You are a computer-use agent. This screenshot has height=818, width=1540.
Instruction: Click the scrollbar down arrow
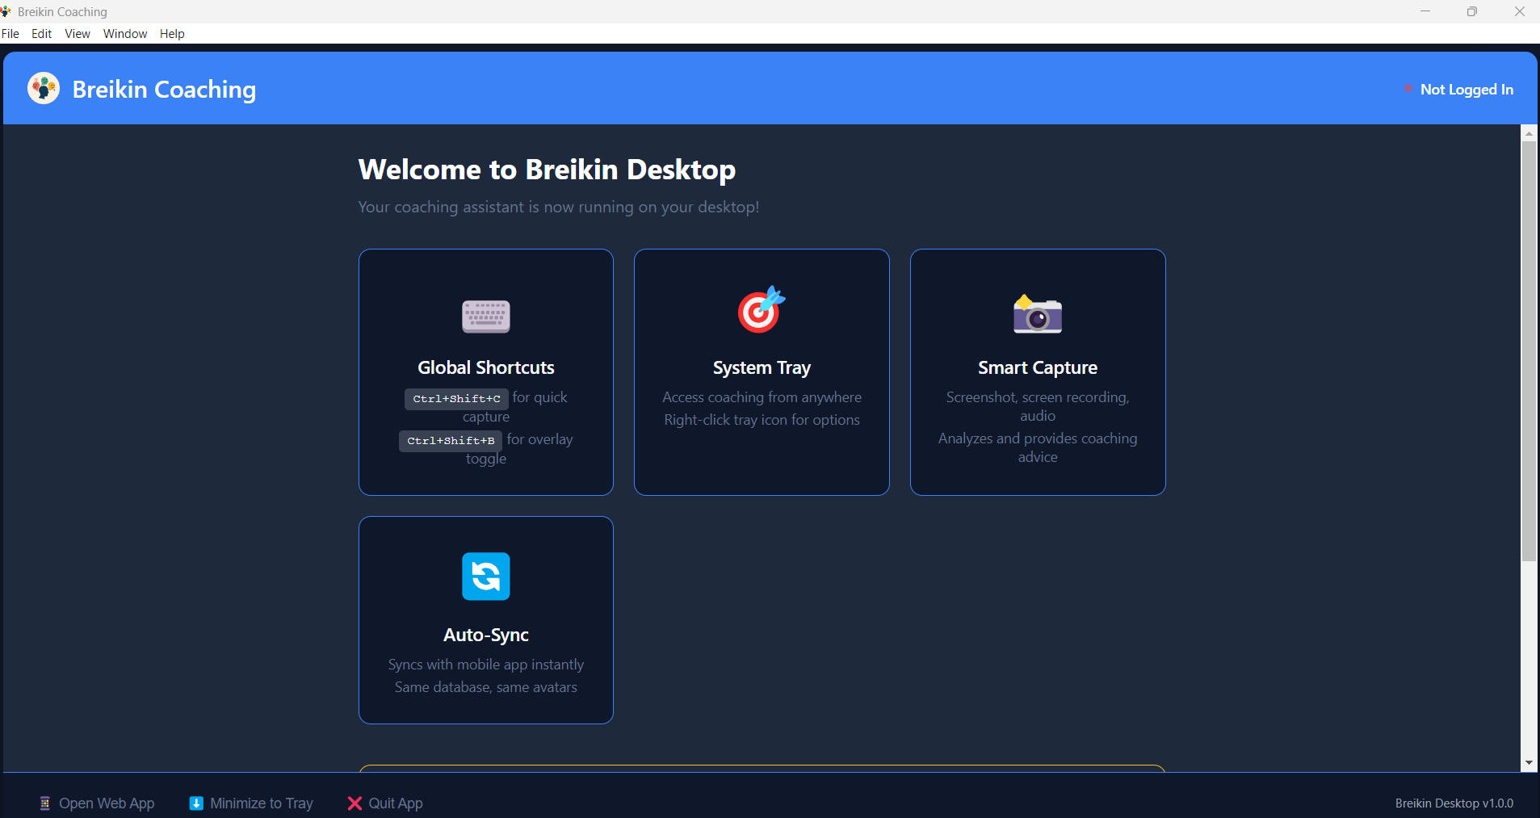click(x=1530, y=762)
